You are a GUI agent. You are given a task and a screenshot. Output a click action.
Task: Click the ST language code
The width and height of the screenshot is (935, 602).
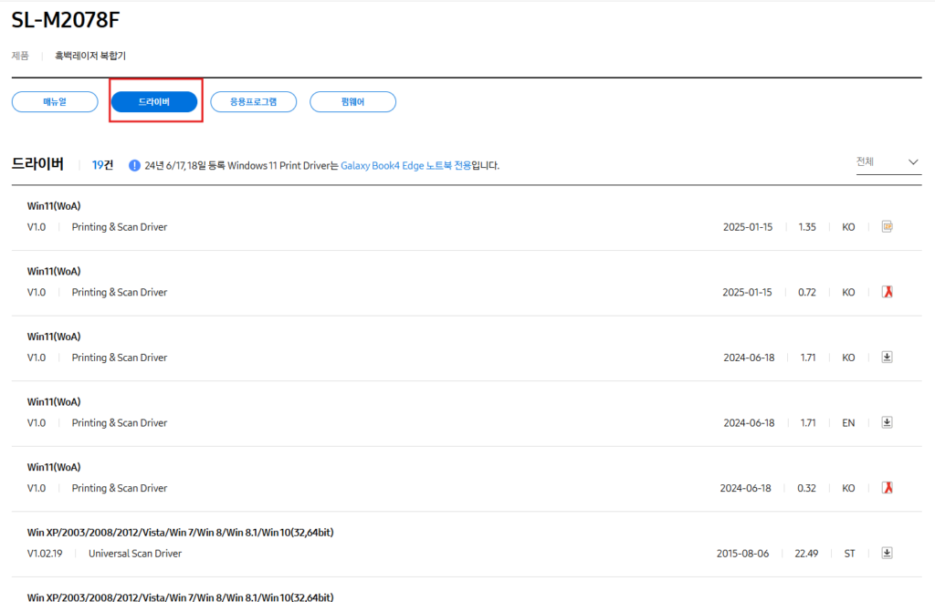849,554
